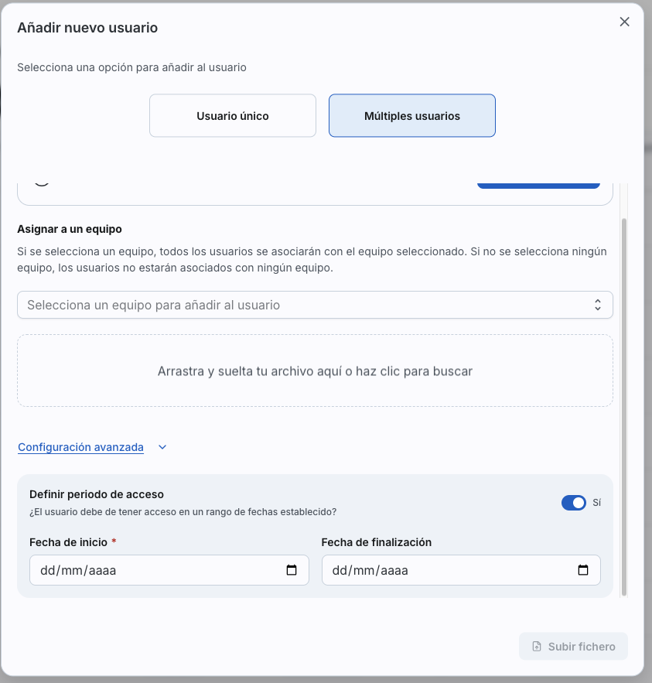Image resolution: width=652 pixels, height=683 pixels.
Task: Focus the Fecha de finalización date field
Action: pos(449,571)
